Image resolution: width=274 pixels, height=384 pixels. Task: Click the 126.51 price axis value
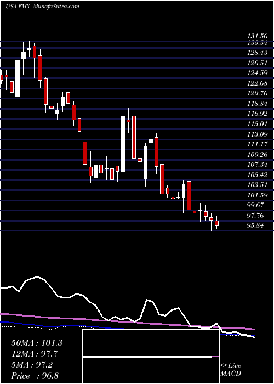(x=258, y=63)
